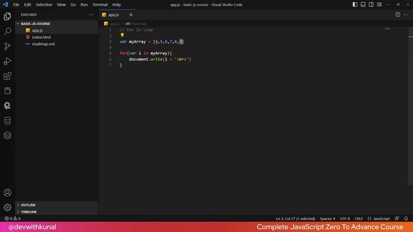Open the Manage gear icon
Image resolution: width=413 pixels, height=232 pixels.
coord(7,208)
